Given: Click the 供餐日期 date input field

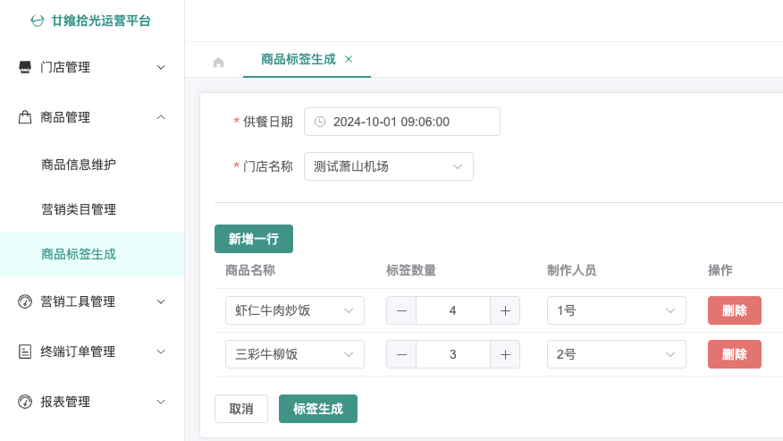Looking at the screenshot, I should click(x=402, y=122).
